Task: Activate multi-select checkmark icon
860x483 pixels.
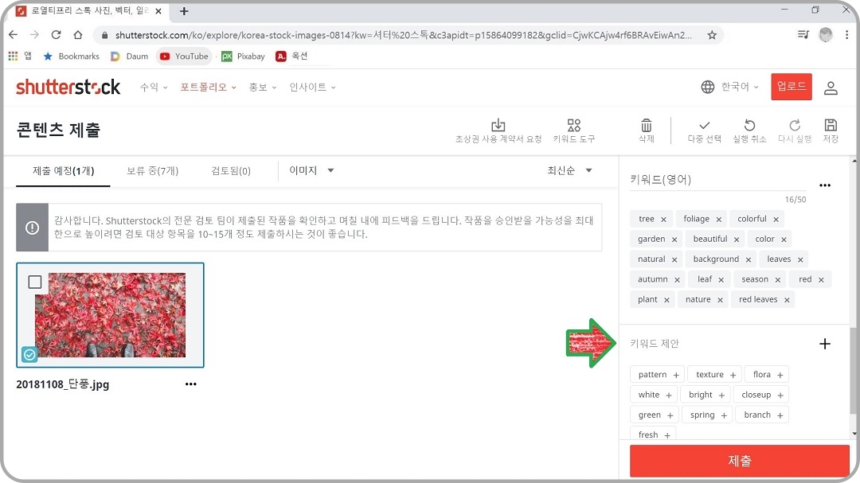Action: click(705, 125)
